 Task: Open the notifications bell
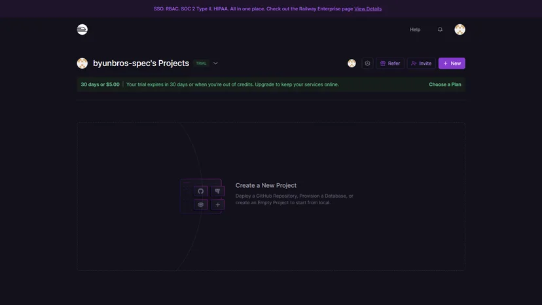pyautogui.click(x=440, y=29)
